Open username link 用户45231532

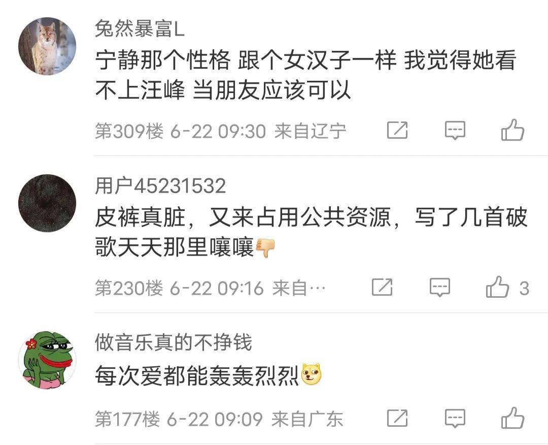160,185
